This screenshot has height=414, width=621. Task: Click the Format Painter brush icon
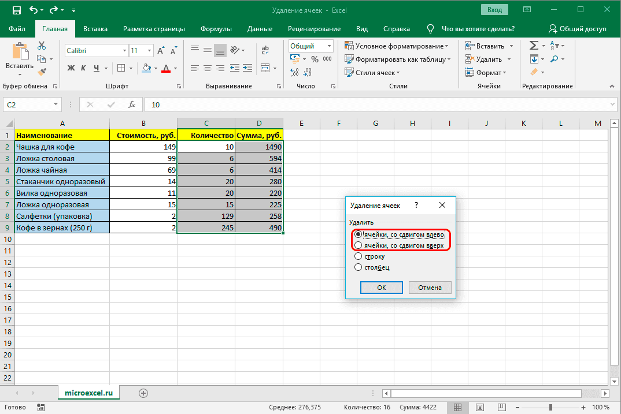tap(42, 72)
